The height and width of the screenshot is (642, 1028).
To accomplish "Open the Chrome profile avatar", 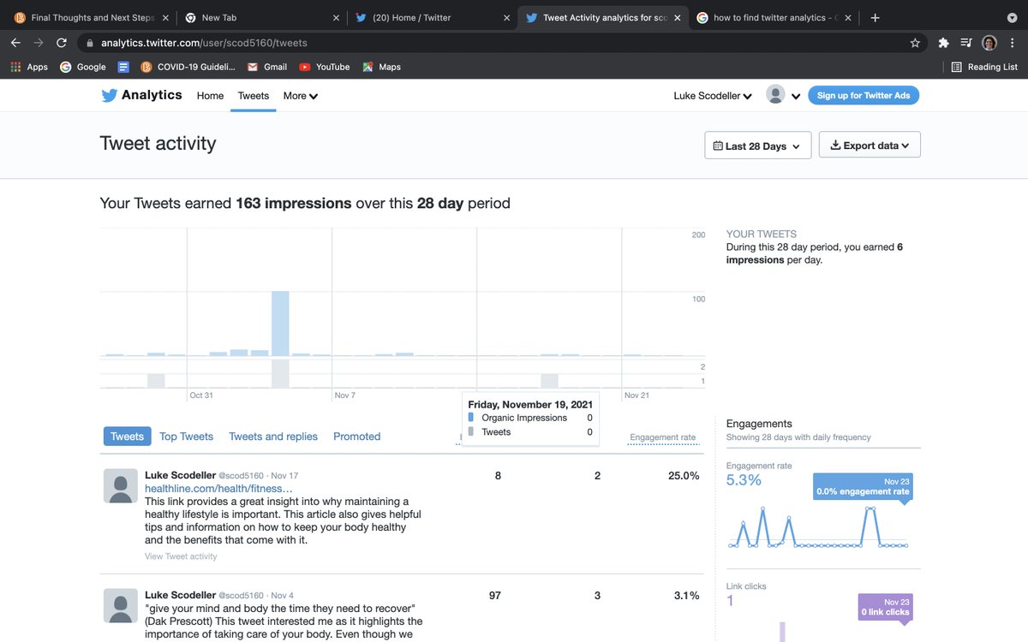I will (x=989, y=43).
